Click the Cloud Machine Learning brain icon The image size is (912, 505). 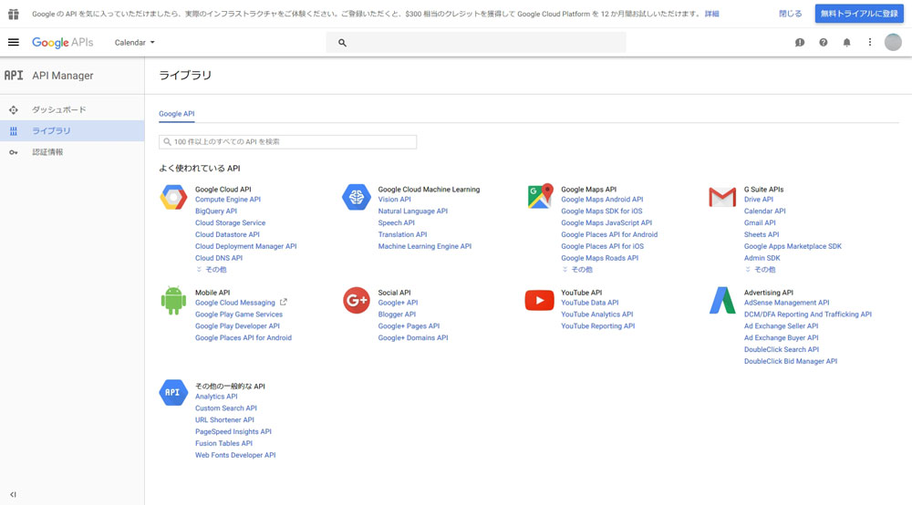point(357,197)
